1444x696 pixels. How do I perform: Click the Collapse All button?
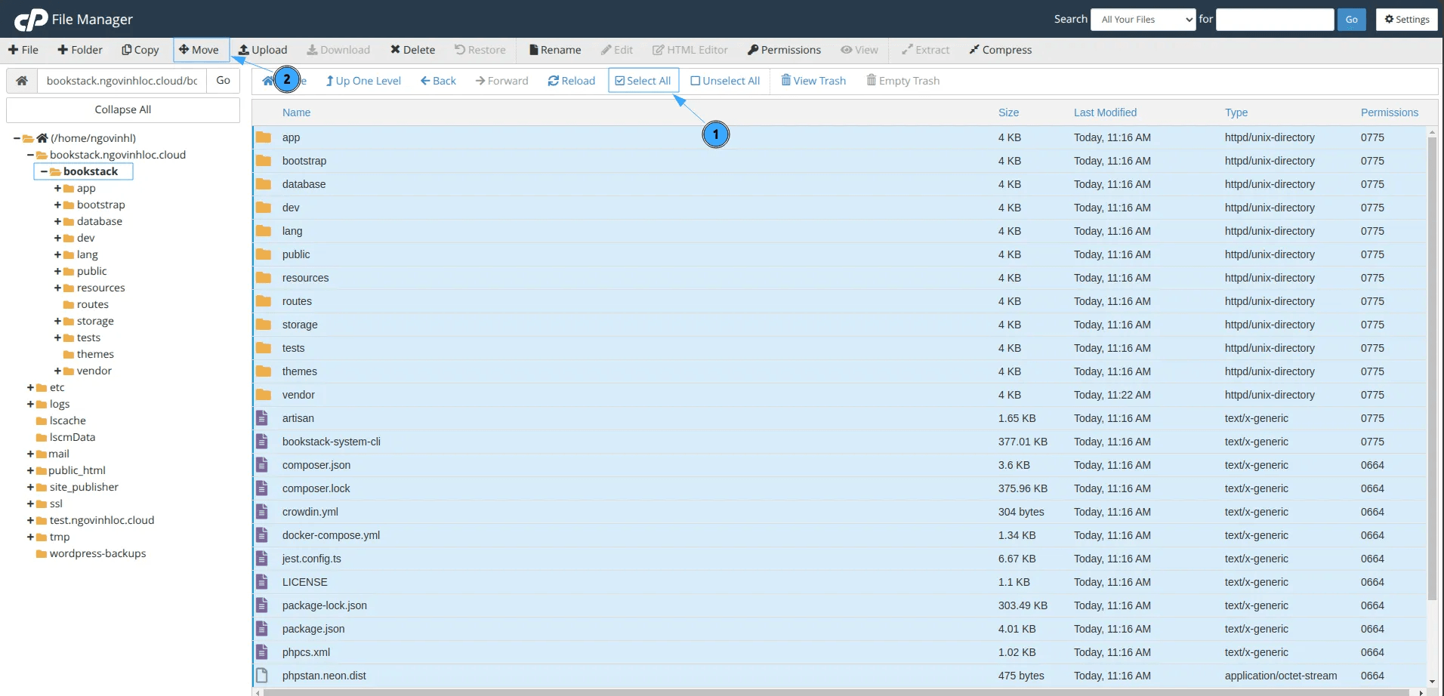[x=122, y=109]
